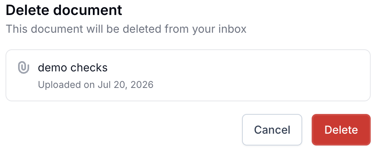Click the word 'document' in the dialog title
The image size is (377, 153).
coord(88,10)
